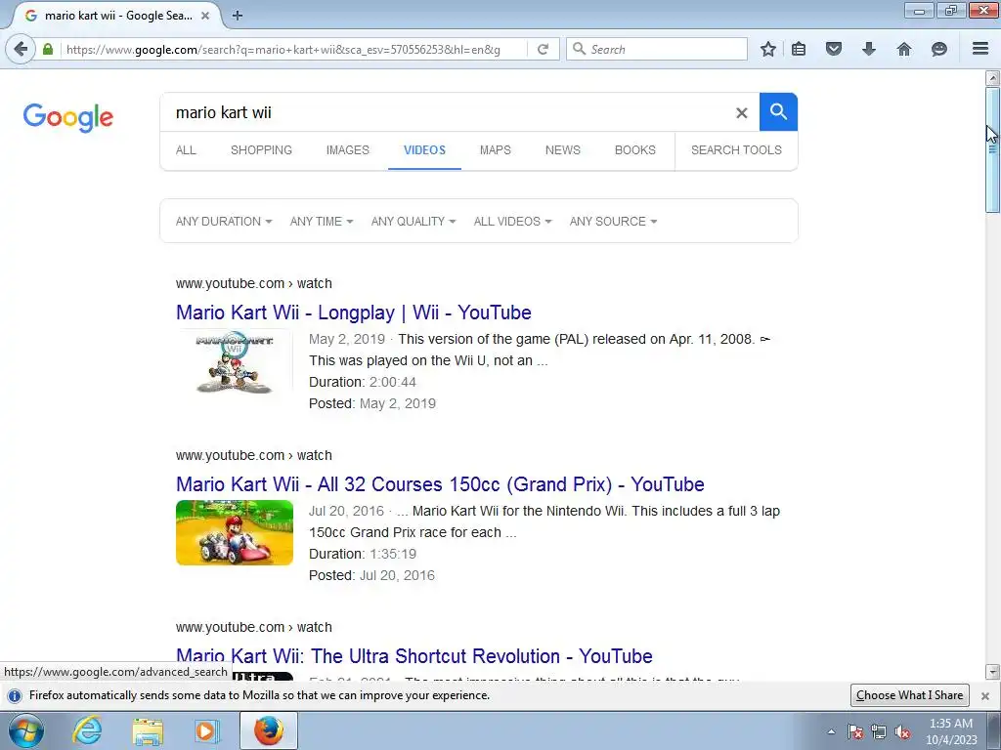Click the blue Google search magnifier button
Screen dimensions: 1001x750
click(x=778, y=111)
